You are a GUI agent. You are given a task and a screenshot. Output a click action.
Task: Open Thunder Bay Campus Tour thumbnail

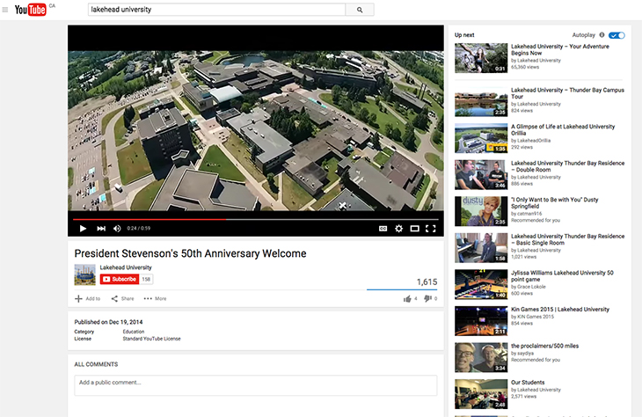(x=481, y=101)
